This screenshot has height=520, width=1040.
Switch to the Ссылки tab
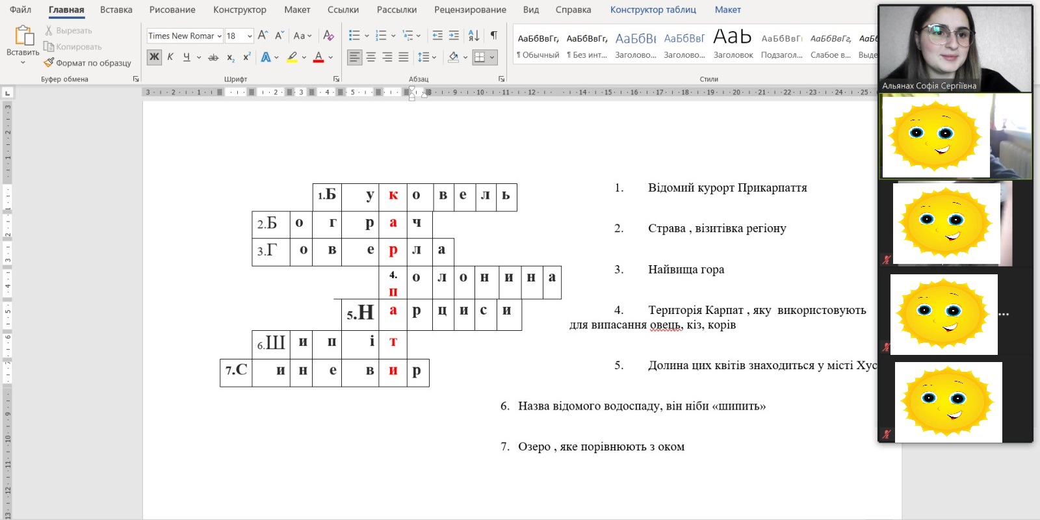[343, 10]
